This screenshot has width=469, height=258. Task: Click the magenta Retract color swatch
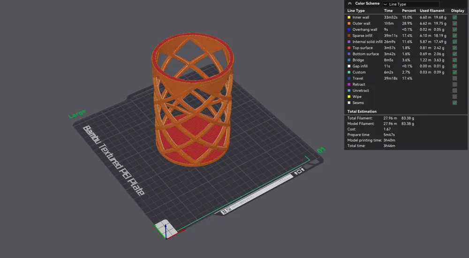[349, 84]
